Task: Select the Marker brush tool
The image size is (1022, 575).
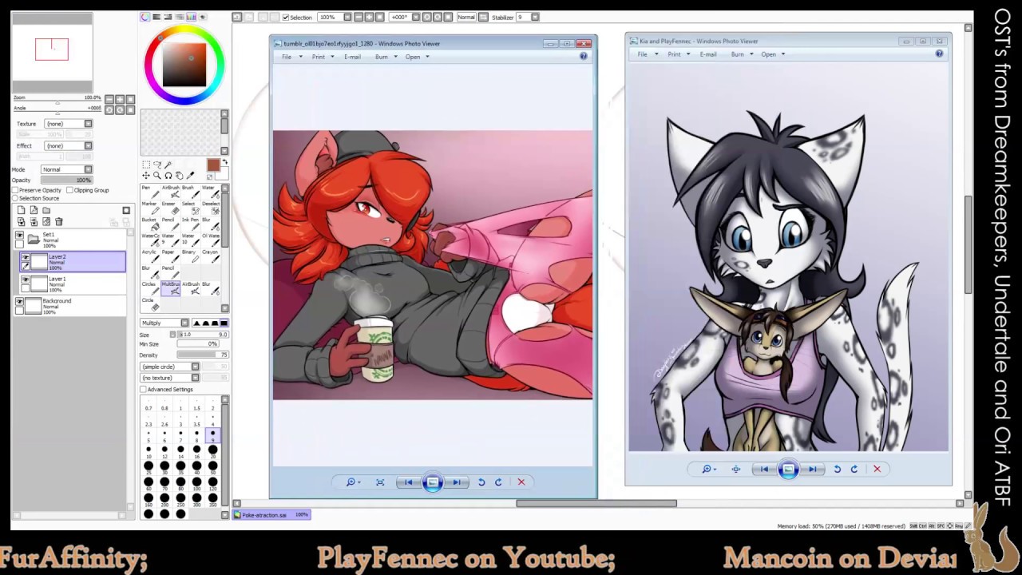Action: click(151, 208)
